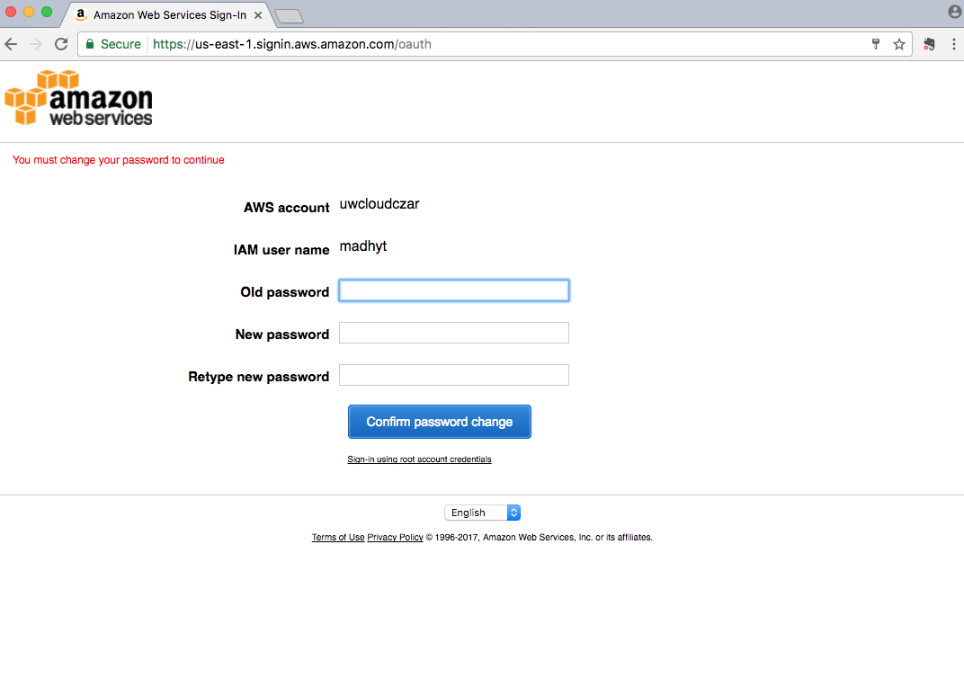The image size is (964, 678).
Task: Click the green secure padlock icon
Action: click(90, 44)
